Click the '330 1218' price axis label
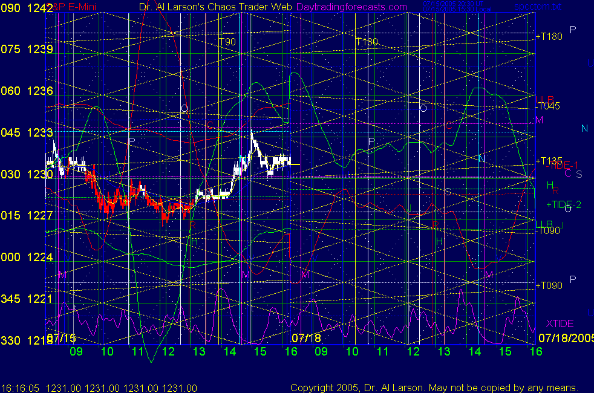This screenshot has width=594, height=393. click(27, 340)
